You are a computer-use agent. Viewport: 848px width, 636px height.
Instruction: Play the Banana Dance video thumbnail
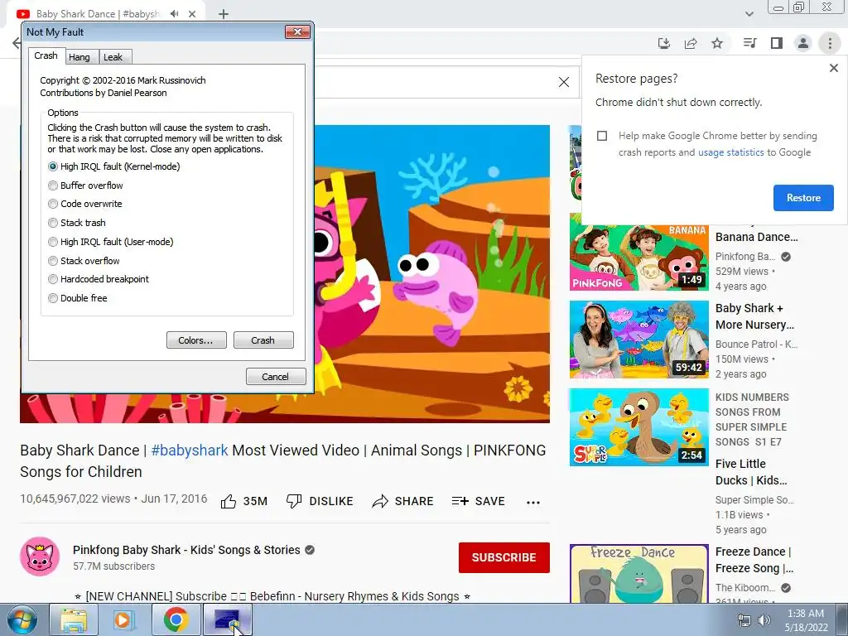(638, 252)
